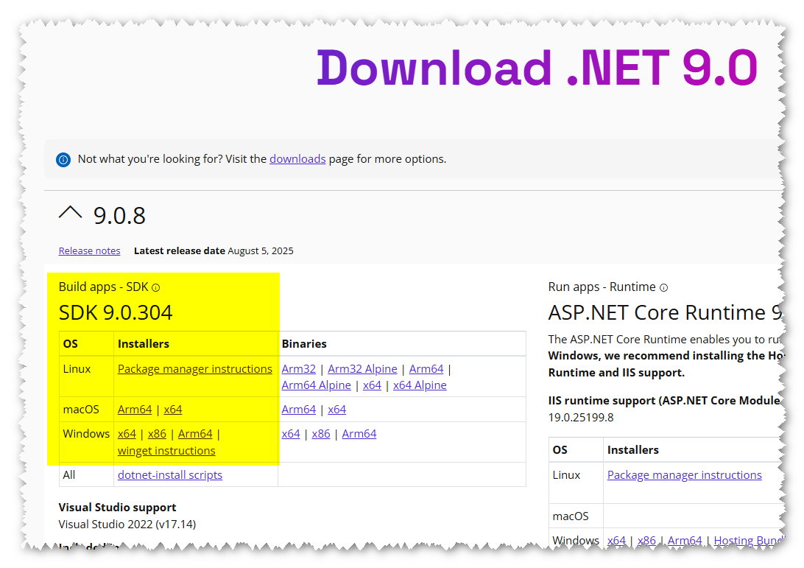Click Visual Studio 2022 (v17.14) text

point(127,525)
